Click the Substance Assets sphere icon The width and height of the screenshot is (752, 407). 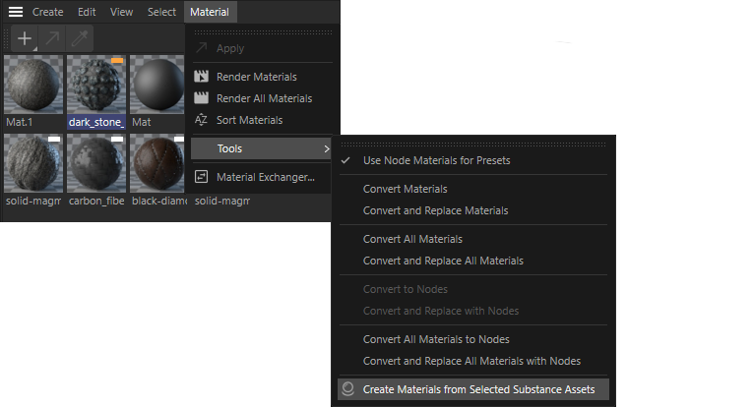346,389
